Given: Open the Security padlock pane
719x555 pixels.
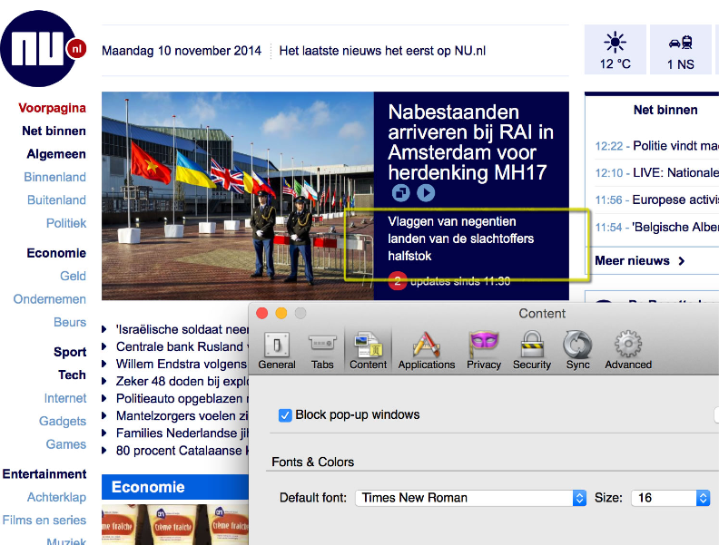Looking at the screenshot, I should pos(531,350).
